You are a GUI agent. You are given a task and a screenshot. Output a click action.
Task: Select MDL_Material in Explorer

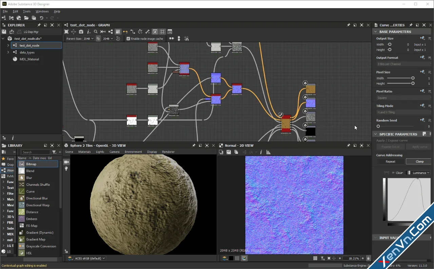point(29,59)
